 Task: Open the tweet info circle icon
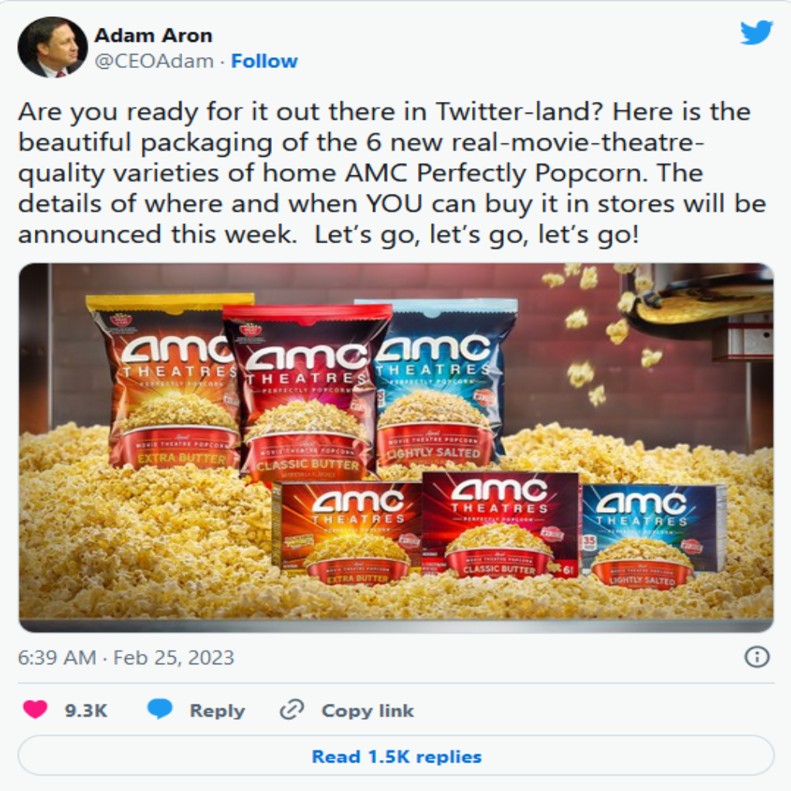[x=757, y=657]
